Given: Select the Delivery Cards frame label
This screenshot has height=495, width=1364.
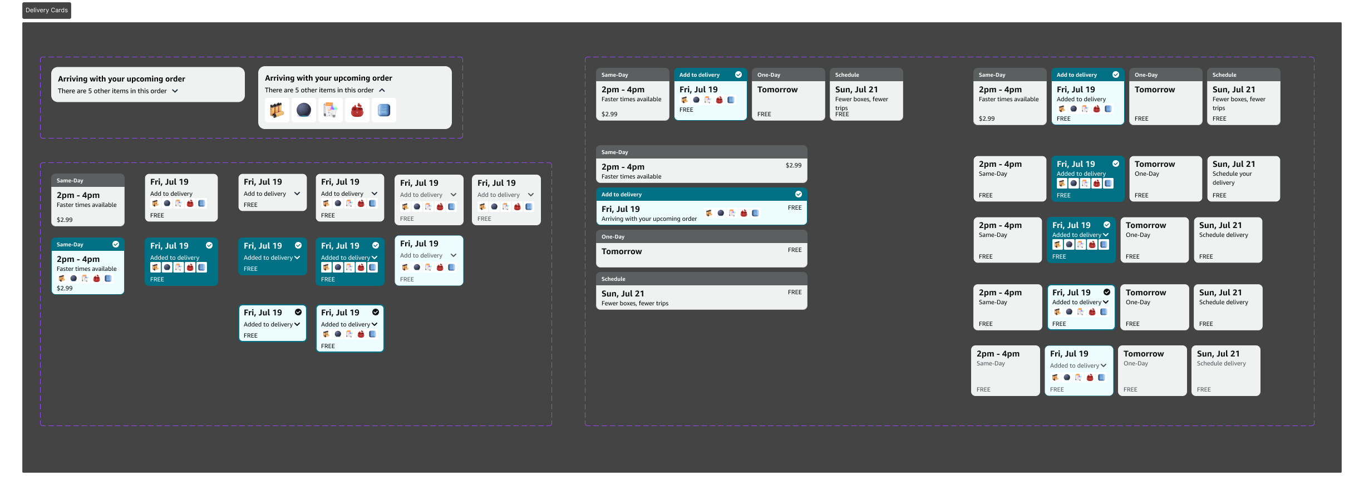Looking at the screenshot, I should point(47,10).
